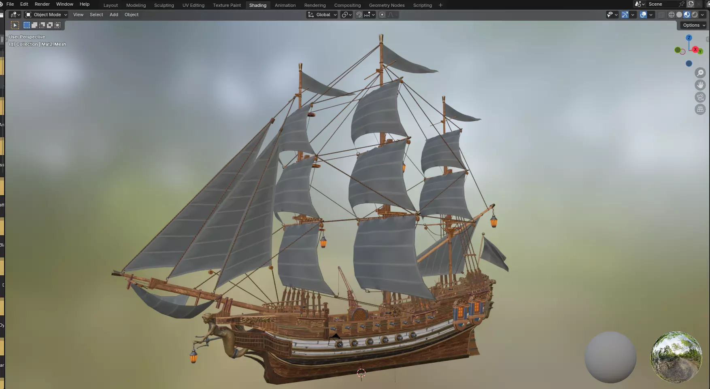Open the editor type selector
Viewport: 710px width, 389px height.
point(15,15)
